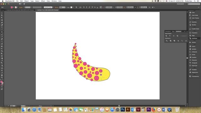Open the Appearance panel from the dock
201x113 pixels.
coord(194,73)
